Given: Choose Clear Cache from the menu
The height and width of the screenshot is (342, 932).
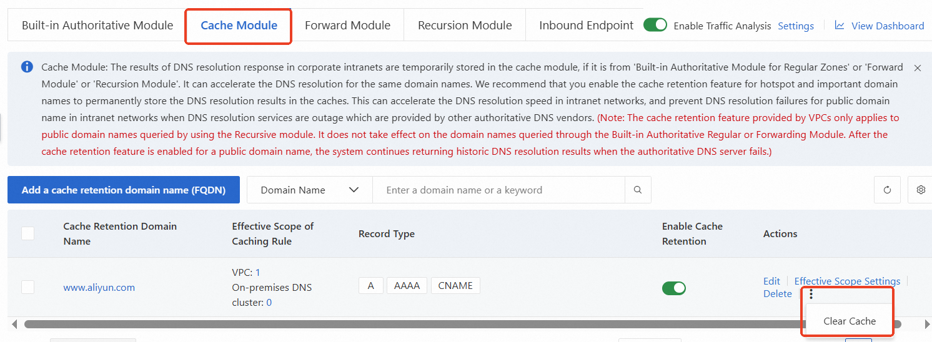Looking at the screenshot, I should click(849, 321).
